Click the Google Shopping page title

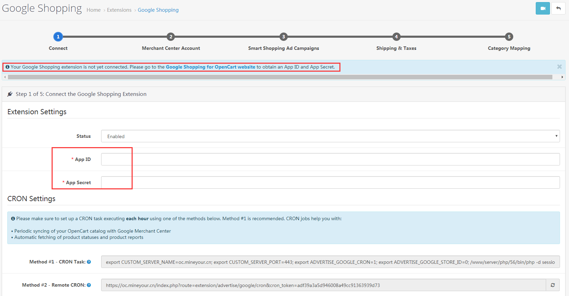coord(42,8)
